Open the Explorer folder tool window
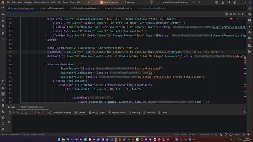The image size is (253, 142). tap(3, 8)
